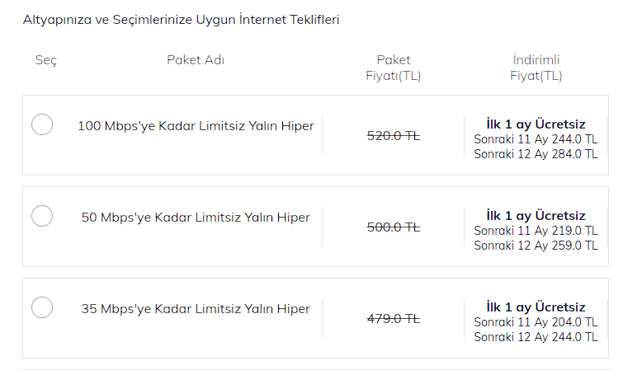Image resolution: width=637 pixels, height=370 pixels.
Task: Choose the 35 Mbps package radio button
Action: [x=42, y=307]
